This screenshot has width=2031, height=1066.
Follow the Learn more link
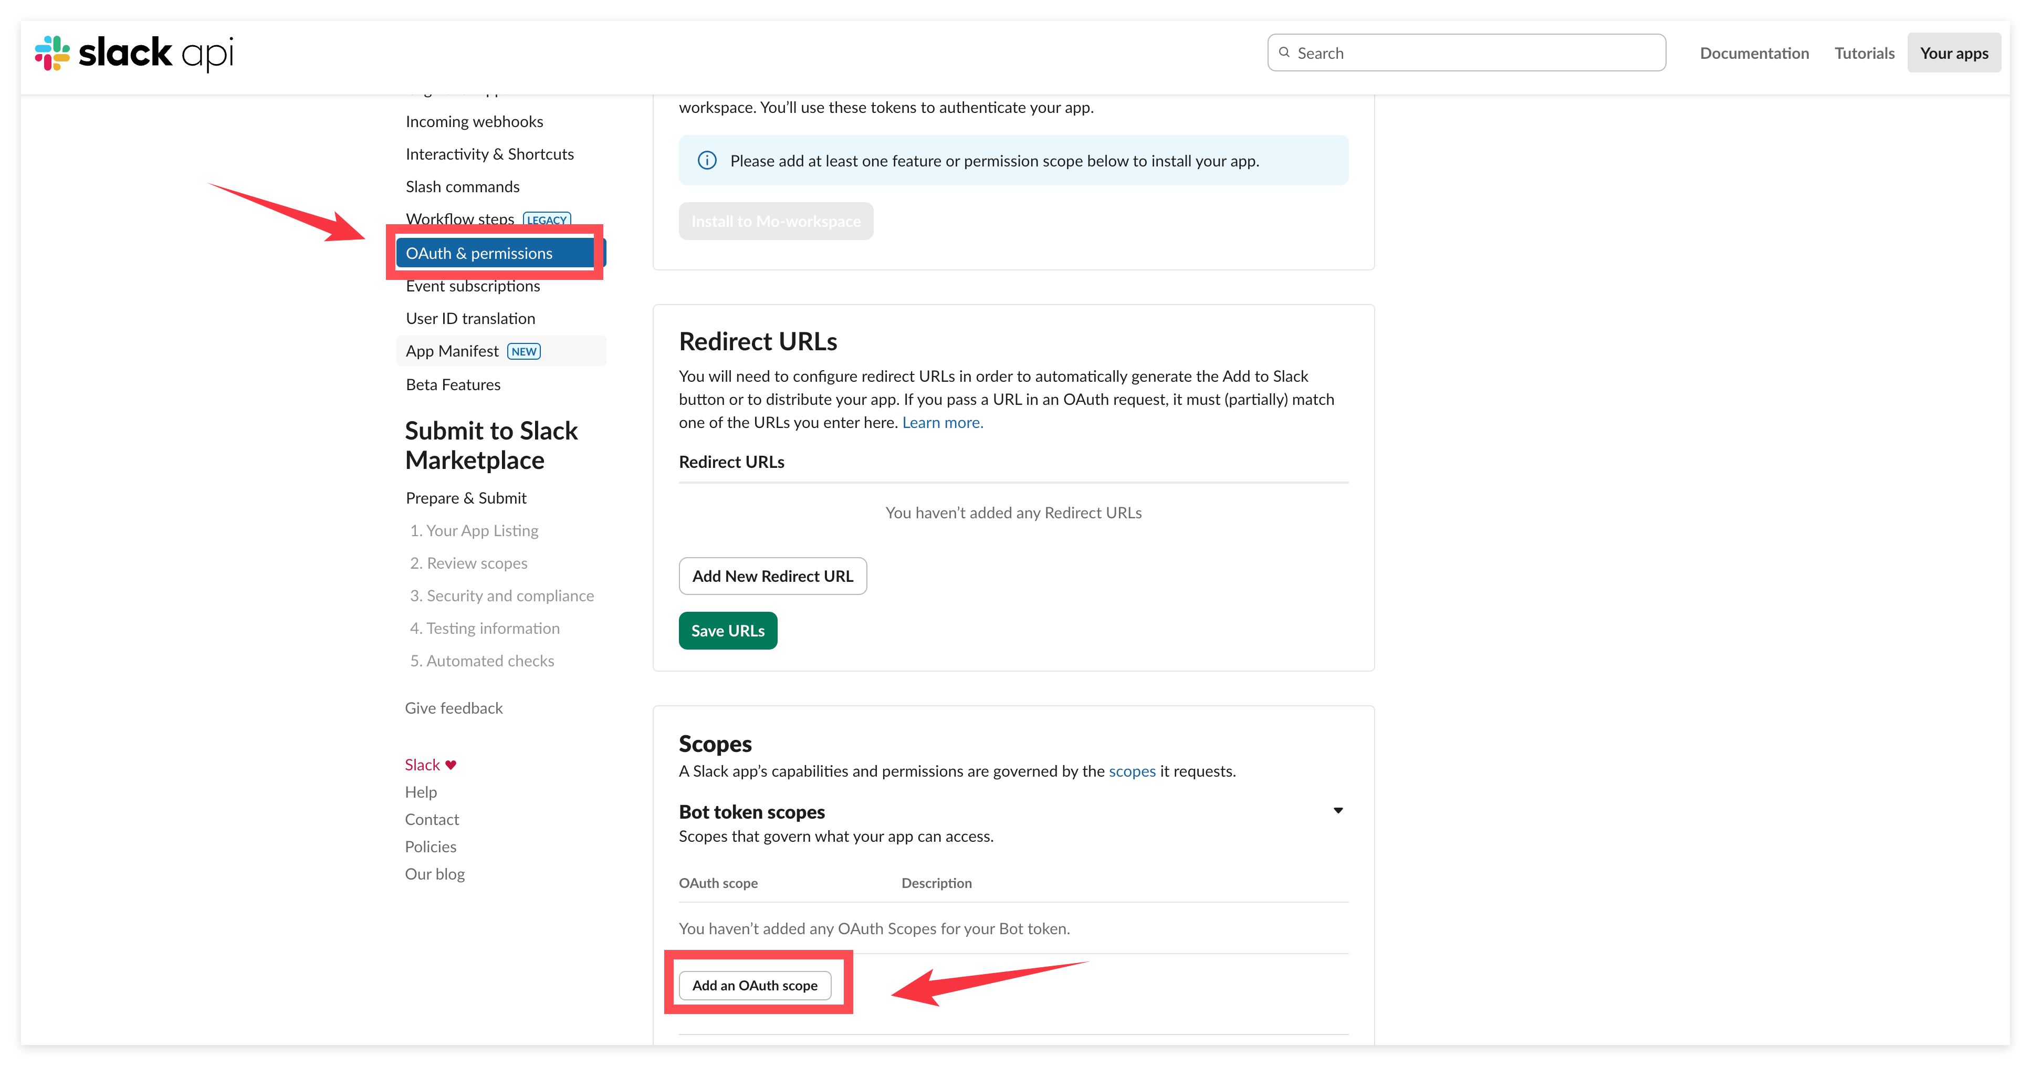[x=942, y=423]
